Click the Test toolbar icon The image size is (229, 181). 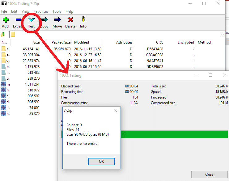pos(32,20)
